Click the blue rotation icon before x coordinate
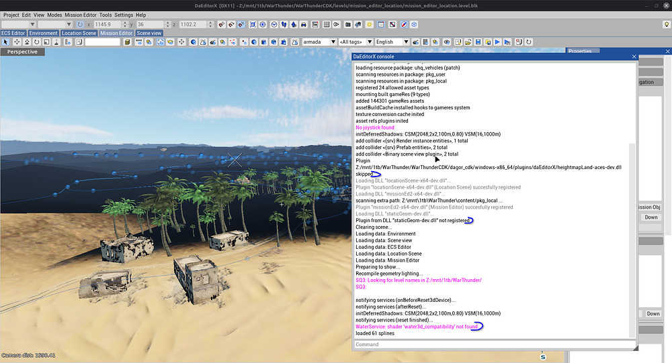The image size is (672, 363). pos(80,24)
